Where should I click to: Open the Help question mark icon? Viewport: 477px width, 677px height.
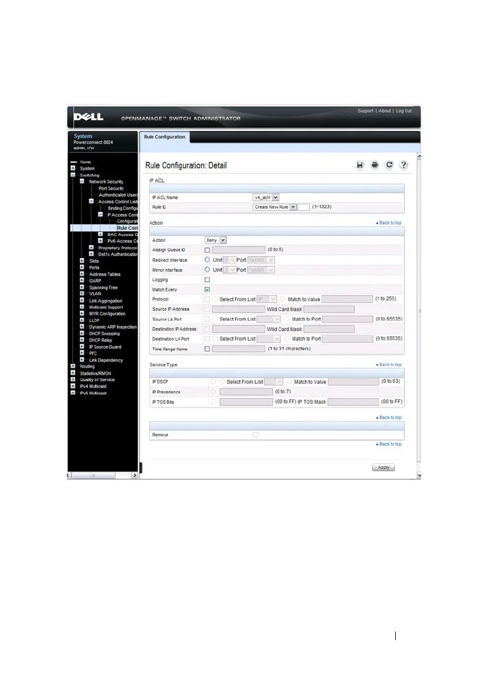click(403, 165)
